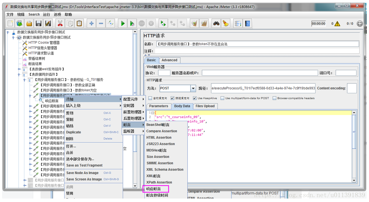Expand the 【表数据web发布插件】 node
369x202 pixels.
(19, 69)
